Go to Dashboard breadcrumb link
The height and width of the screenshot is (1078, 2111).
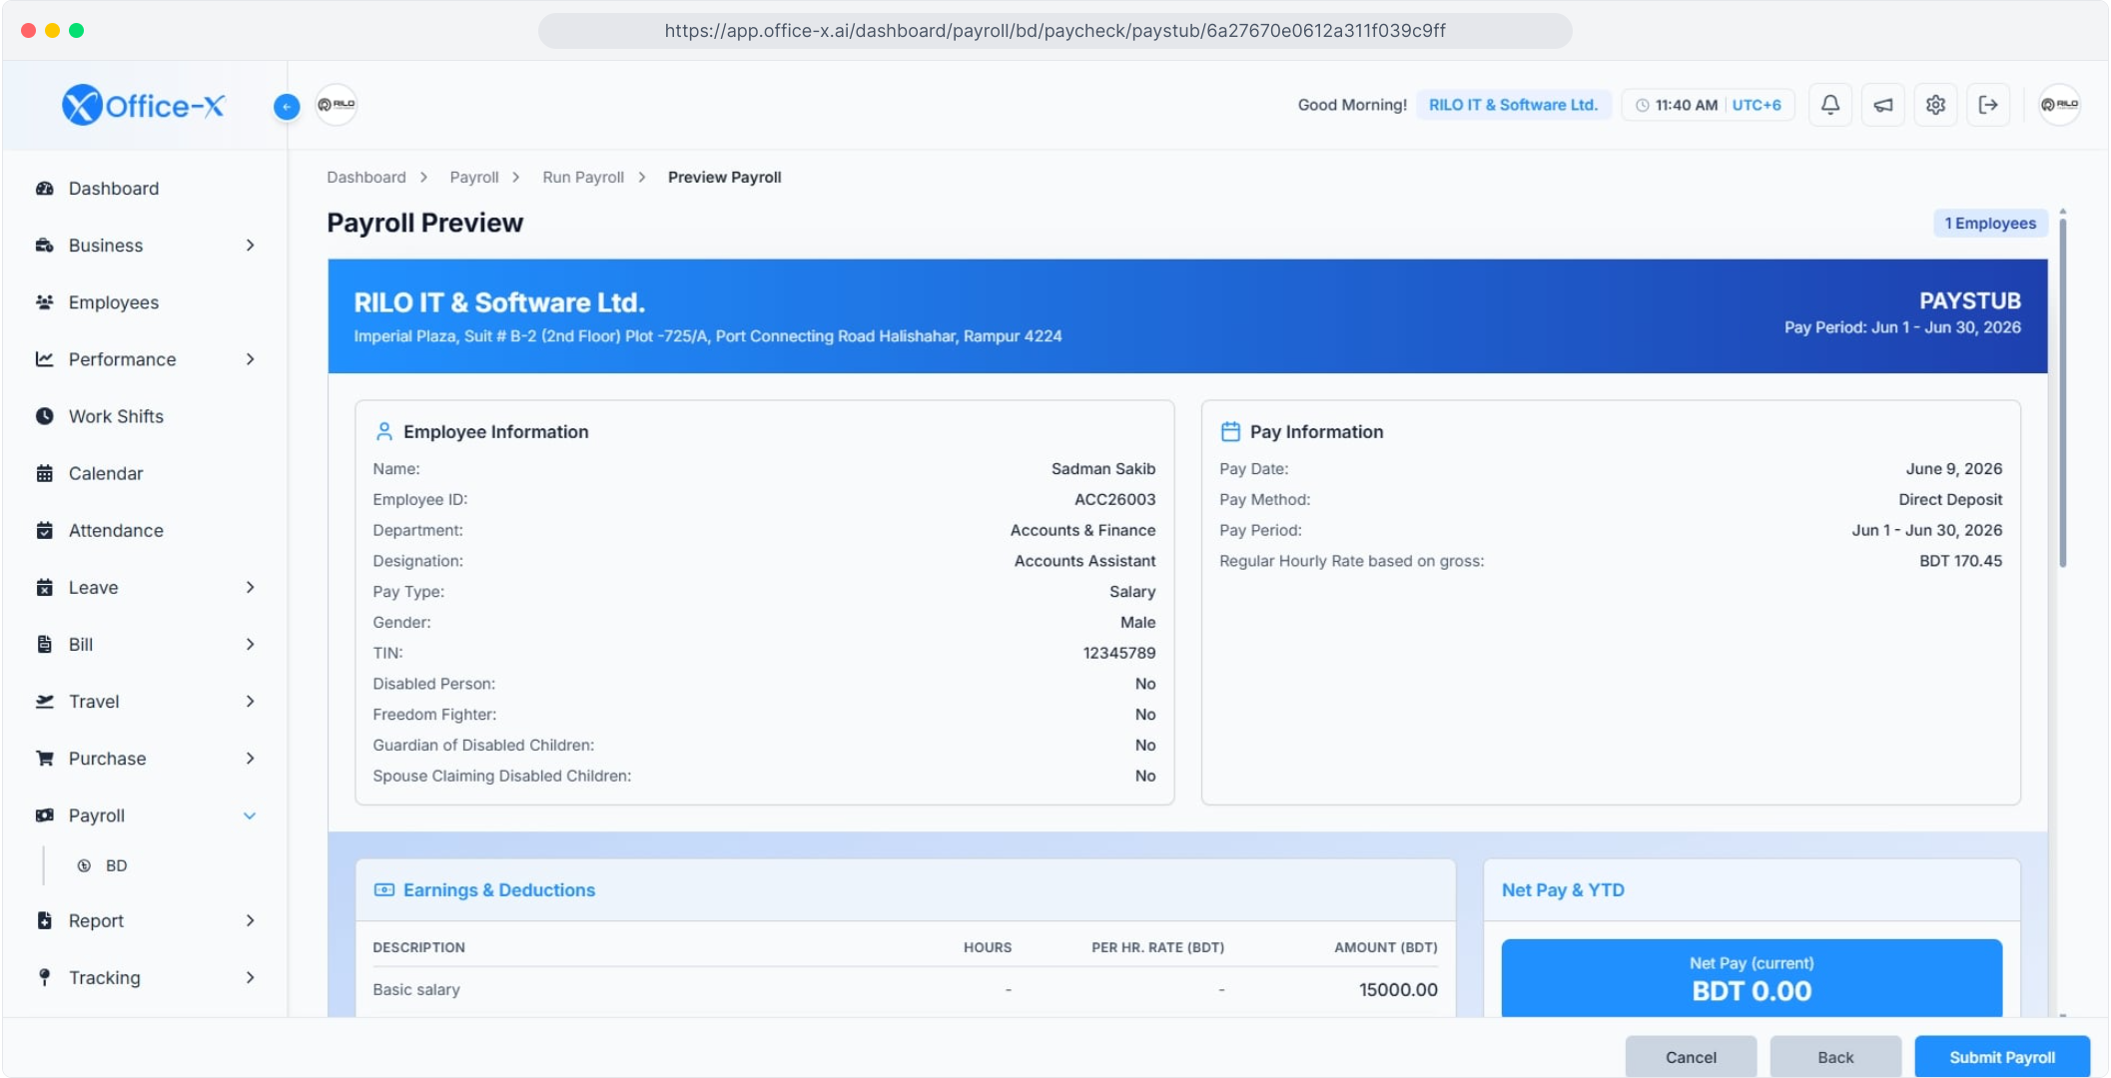(x=366, y=177)
